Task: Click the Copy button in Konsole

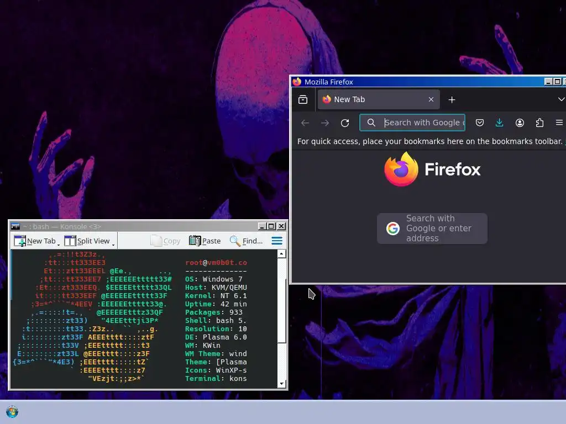Action: [165, 241]
